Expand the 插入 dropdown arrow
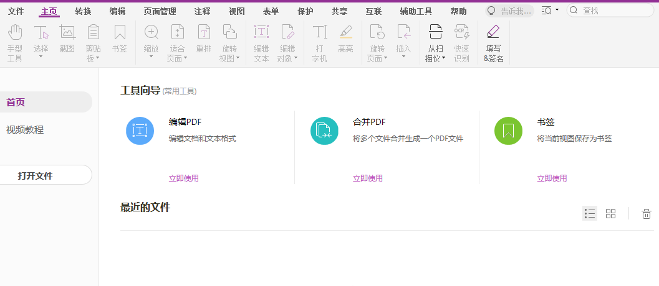 [403, 57]
